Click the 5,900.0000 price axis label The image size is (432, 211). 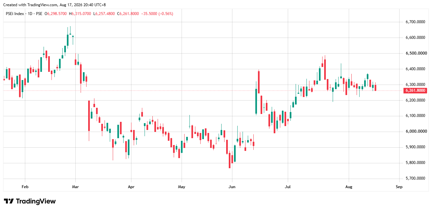tap(415, 147)
